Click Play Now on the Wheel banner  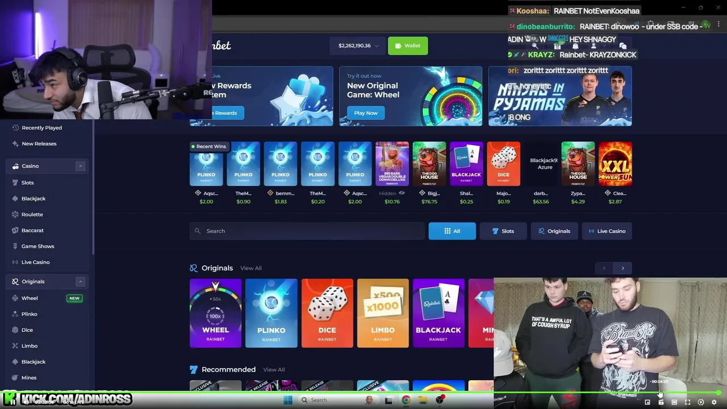pos(366,113)
